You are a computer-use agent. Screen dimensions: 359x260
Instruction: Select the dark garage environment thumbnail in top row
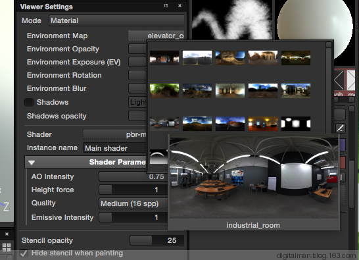(296, 58)
